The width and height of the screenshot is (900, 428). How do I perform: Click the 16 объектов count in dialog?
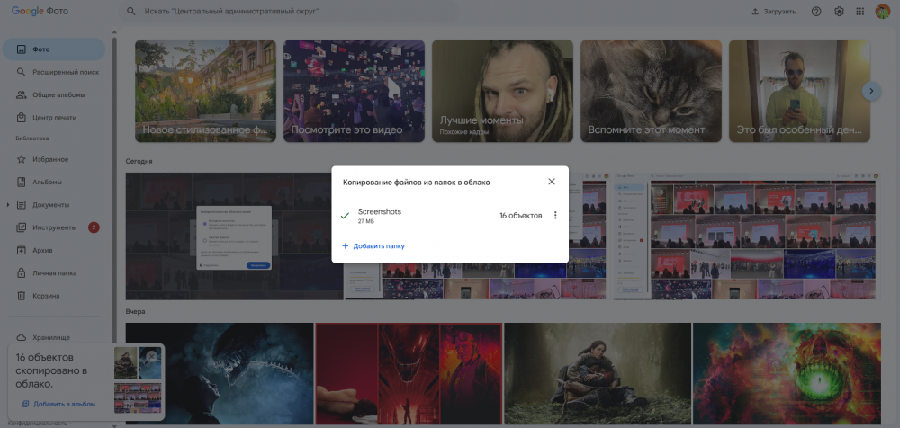click(520, 216)
